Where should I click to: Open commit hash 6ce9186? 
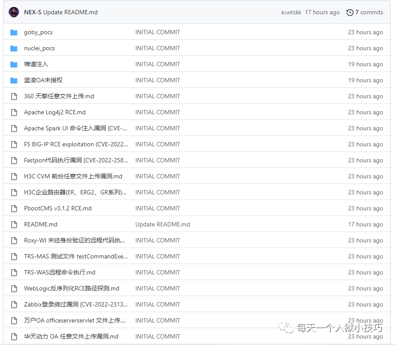(x=291, y=13)
